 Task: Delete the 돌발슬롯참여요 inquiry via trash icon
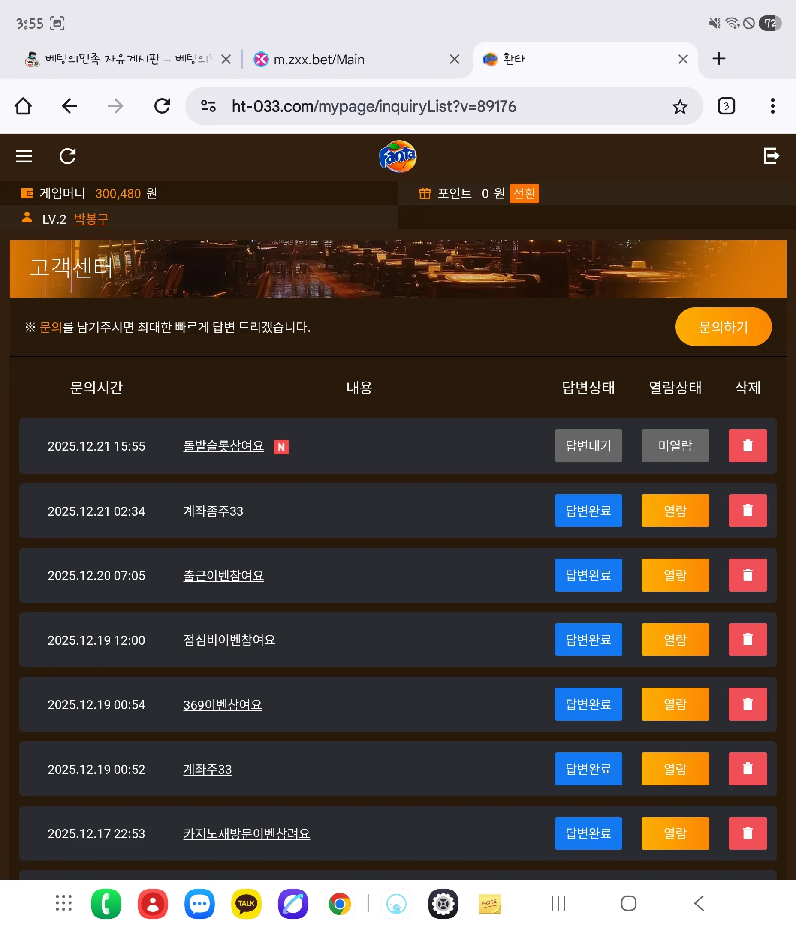click(747, 445)
